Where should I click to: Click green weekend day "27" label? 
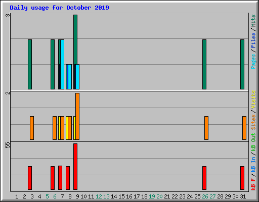click(x=212, y=196)
